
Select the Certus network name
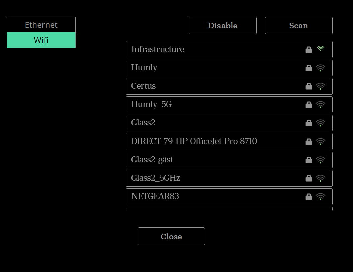click(144, 86)
